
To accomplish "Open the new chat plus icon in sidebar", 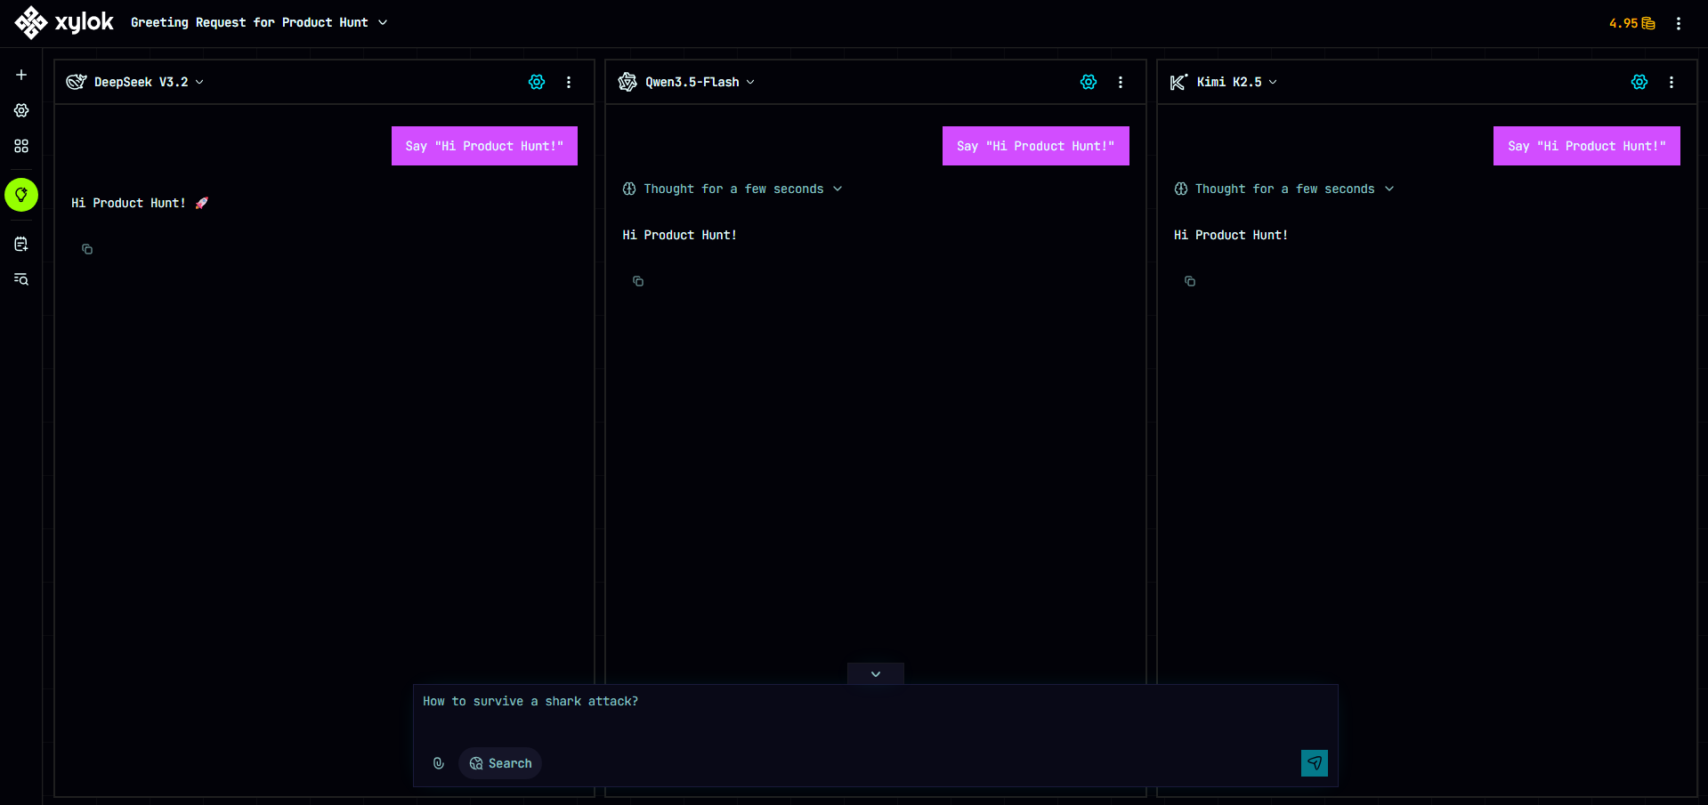I will point(21,75).
